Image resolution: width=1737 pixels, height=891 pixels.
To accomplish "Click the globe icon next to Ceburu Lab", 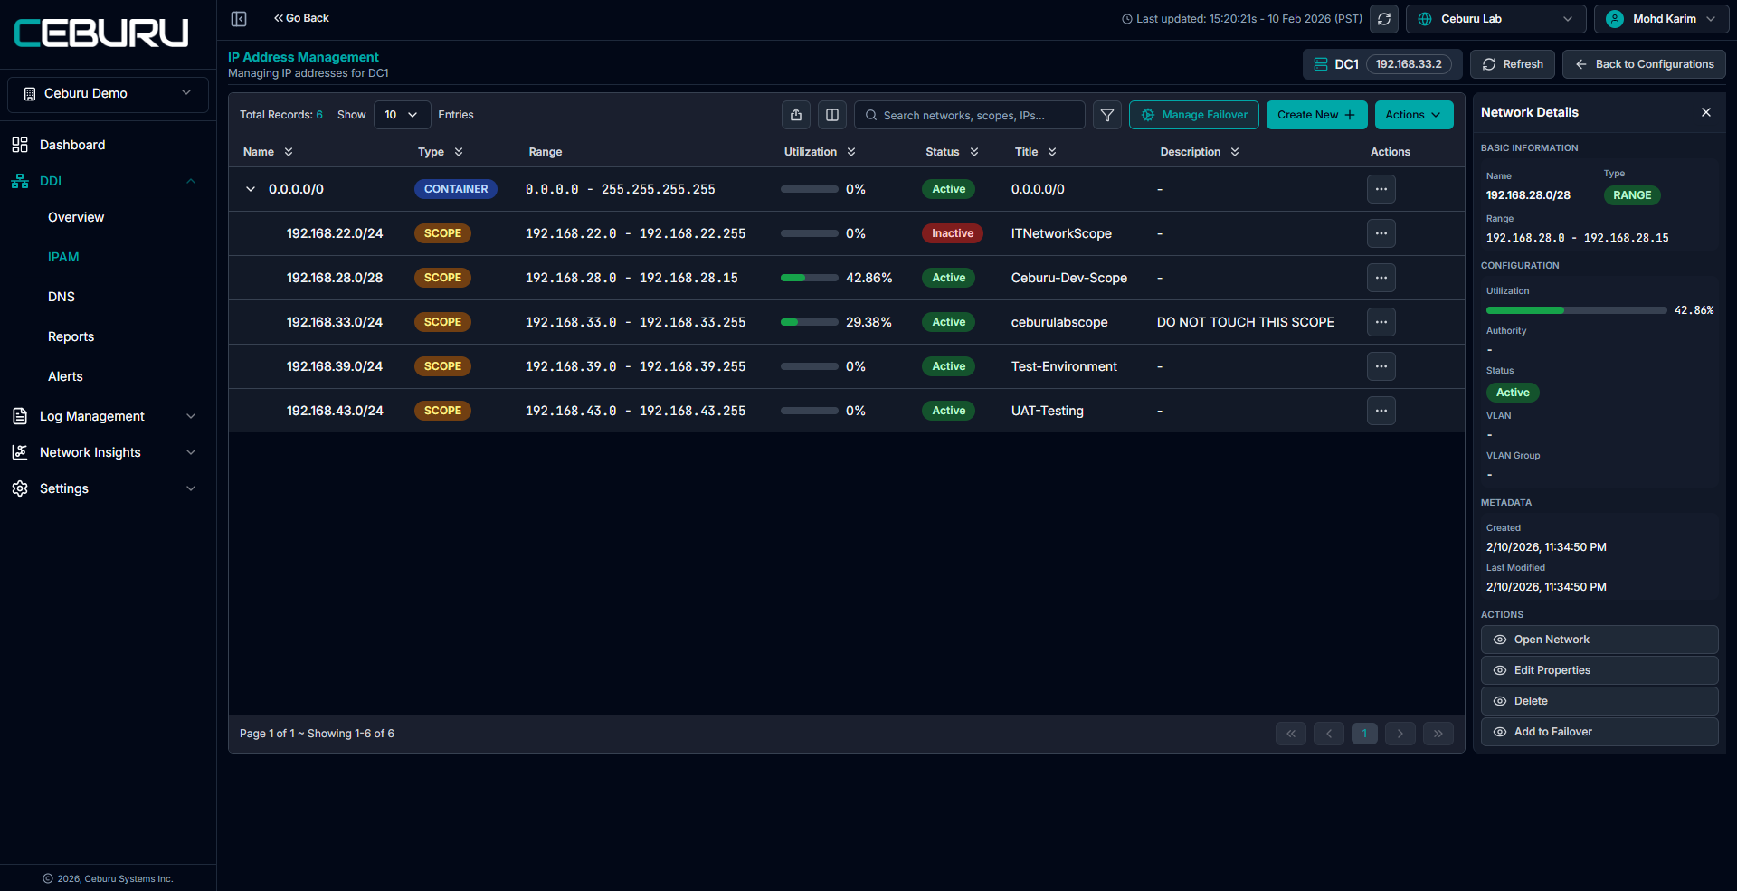I will coord(1425,19).
